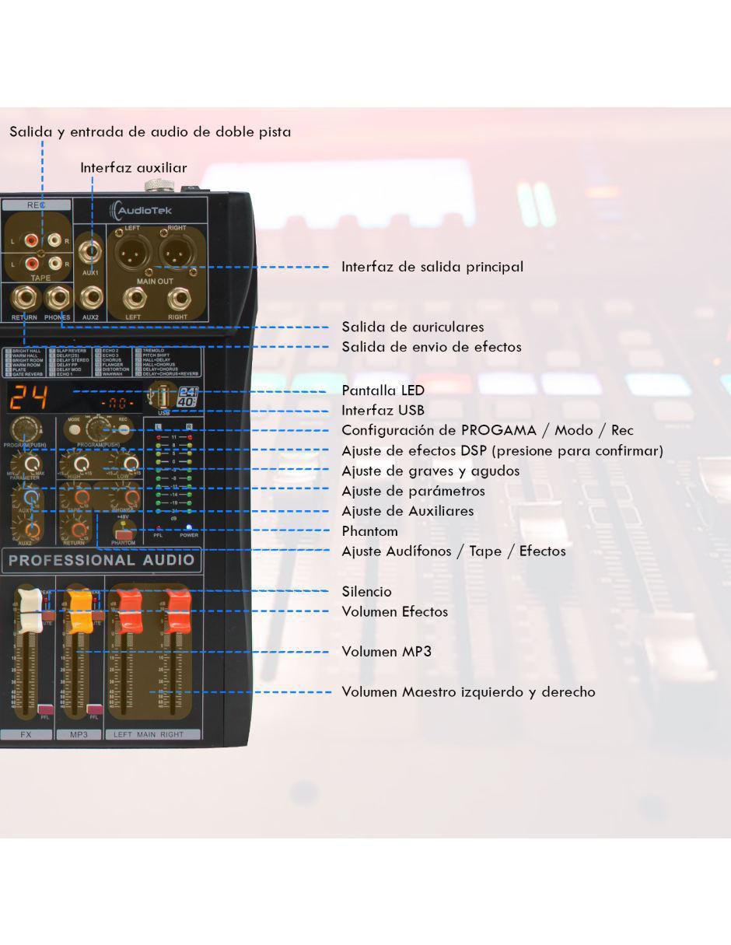731x945 pixels.
Task: Click the RETURN level knob
Action: (x=80, y=530)
